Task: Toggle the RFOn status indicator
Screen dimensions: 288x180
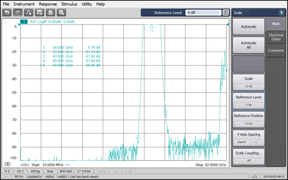Action: [19, 177]
